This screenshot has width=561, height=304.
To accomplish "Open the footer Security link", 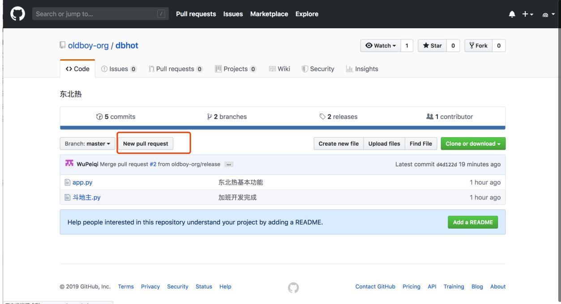I will coord(178,287).
